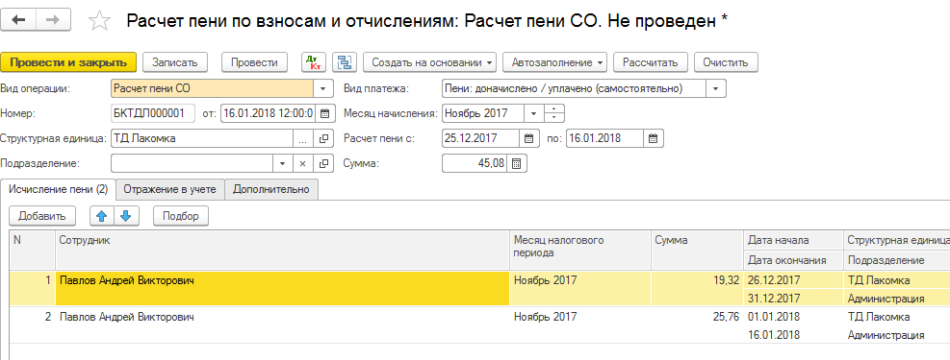950x360 pixels.
Task: Click the Рассчитать button
Action: [650, 62]
